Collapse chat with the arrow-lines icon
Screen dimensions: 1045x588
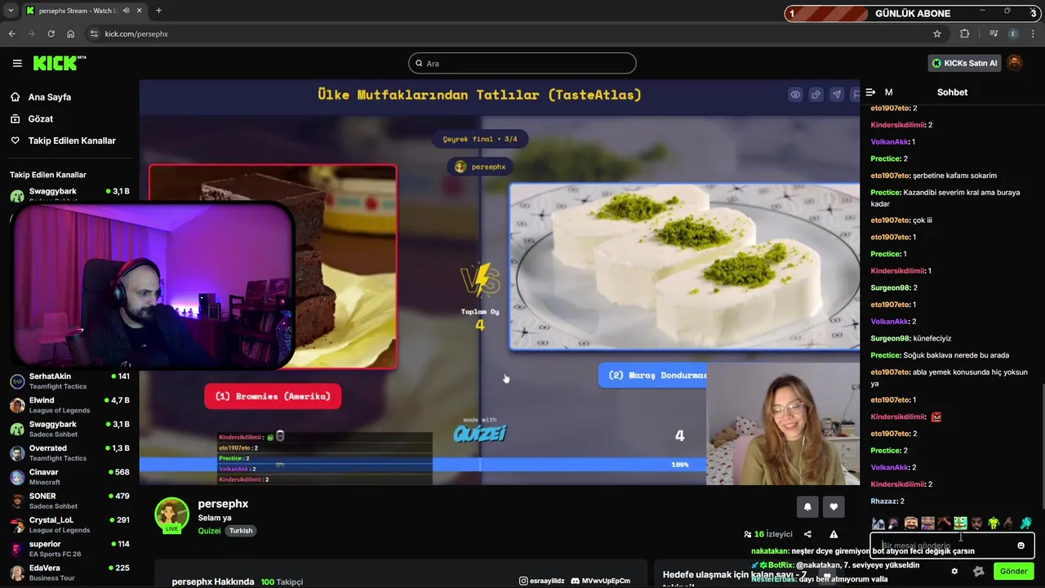click(x=870, y=92)
